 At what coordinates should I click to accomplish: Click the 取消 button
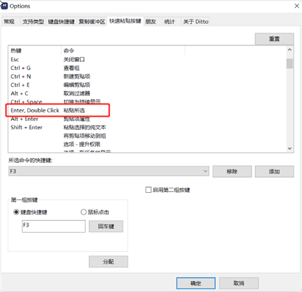click(x=238, y=283)
